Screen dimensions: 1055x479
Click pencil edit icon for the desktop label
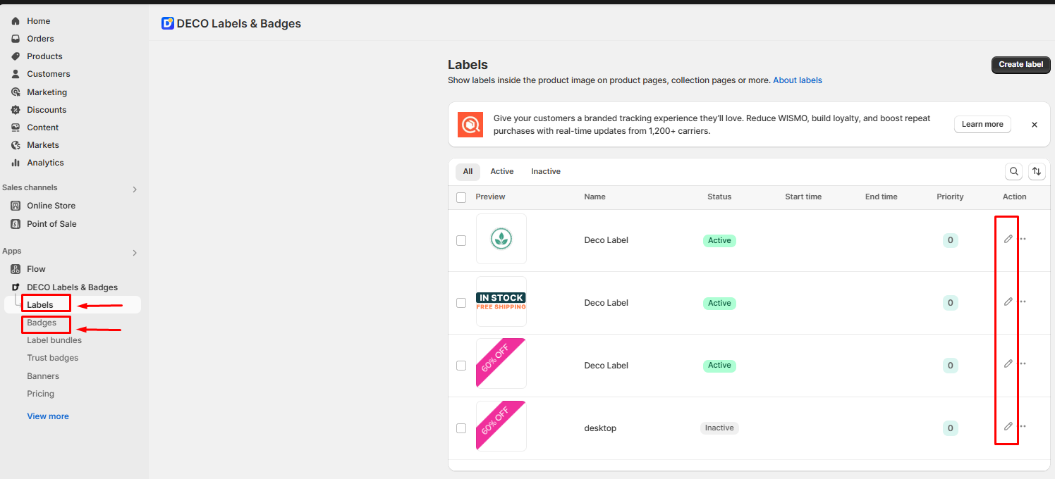(x=1008, y=426)
